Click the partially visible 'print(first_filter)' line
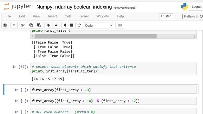The height and width of the screenshot is (114, 203). 51,31
